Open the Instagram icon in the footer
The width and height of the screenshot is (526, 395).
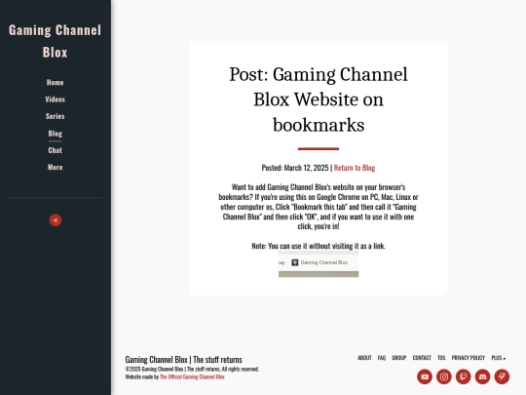pyautogui.click(x=444, y=376)
